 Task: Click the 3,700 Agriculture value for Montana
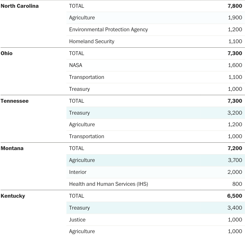pos(235,160)
